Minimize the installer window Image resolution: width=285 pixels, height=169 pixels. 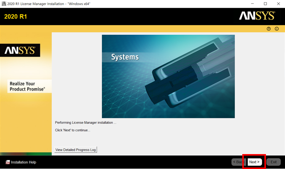coord(252,4)
